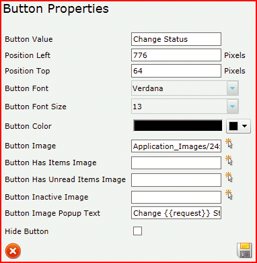Click the Button Inactive Image field

pos(176,197)
